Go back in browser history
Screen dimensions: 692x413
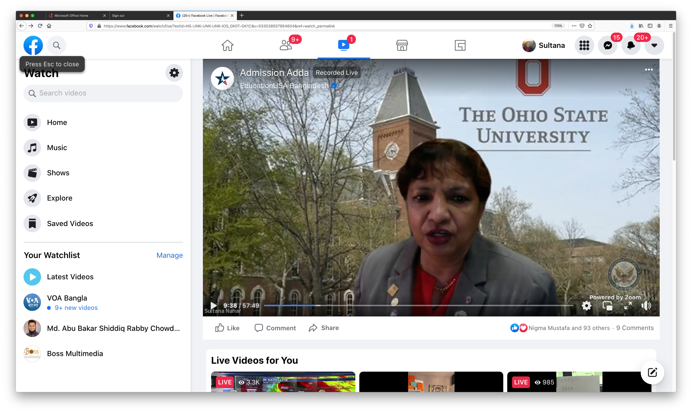22,26
